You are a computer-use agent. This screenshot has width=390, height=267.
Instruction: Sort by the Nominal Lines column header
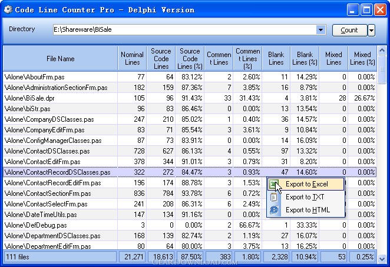(132, 59)
